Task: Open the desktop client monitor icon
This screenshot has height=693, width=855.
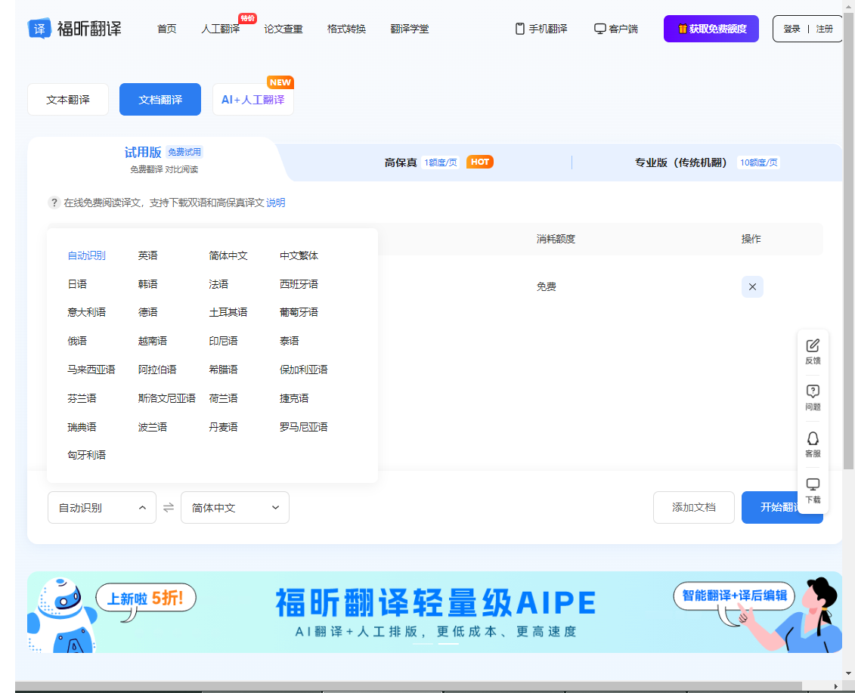Action: [x=599, y=29]
